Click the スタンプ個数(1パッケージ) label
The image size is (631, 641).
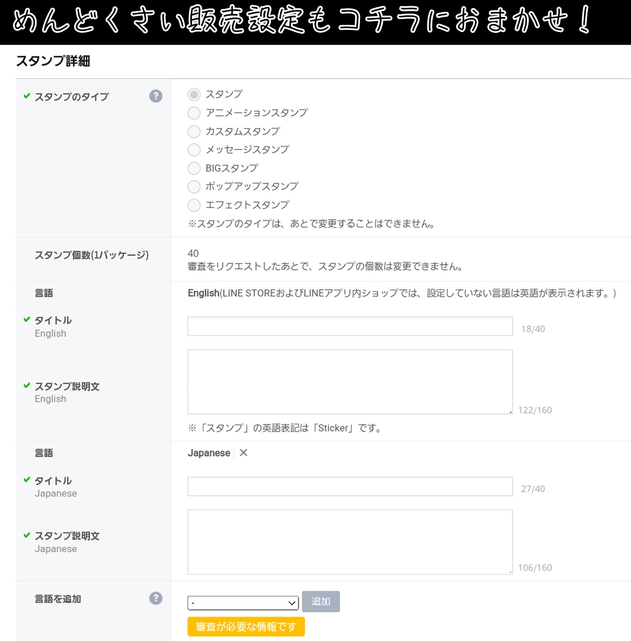[92, 255]
